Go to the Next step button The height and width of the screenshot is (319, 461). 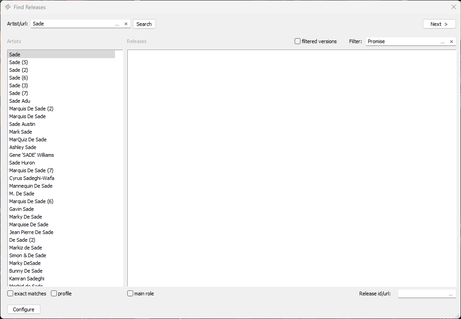(439, 24)
